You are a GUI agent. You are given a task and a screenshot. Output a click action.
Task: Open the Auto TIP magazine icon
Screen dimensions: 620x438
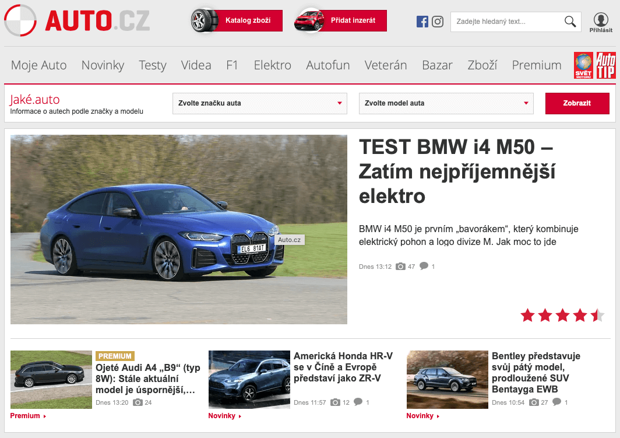pos(606,65)
